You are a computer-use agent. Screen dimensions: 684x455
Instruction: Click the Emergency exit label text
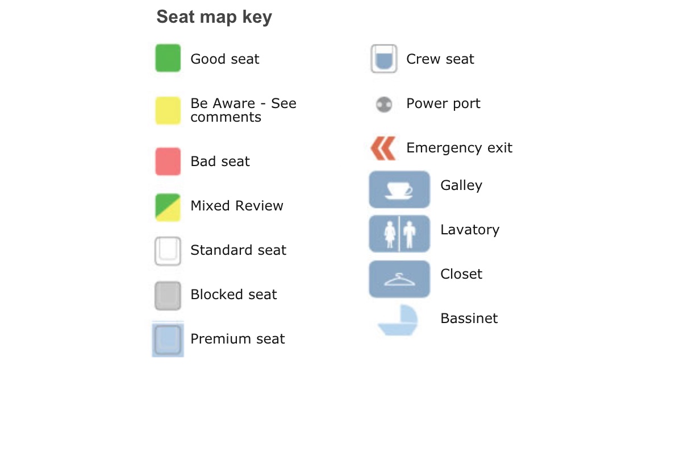pos(459,148)
